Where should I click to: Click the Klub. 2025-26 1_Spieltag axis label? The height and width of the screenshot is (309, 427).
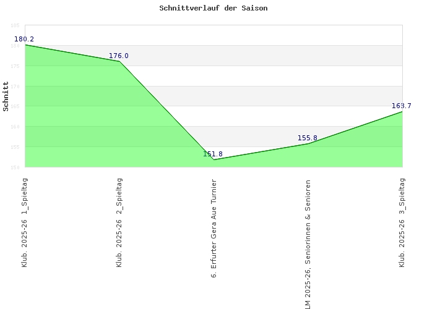25,222
